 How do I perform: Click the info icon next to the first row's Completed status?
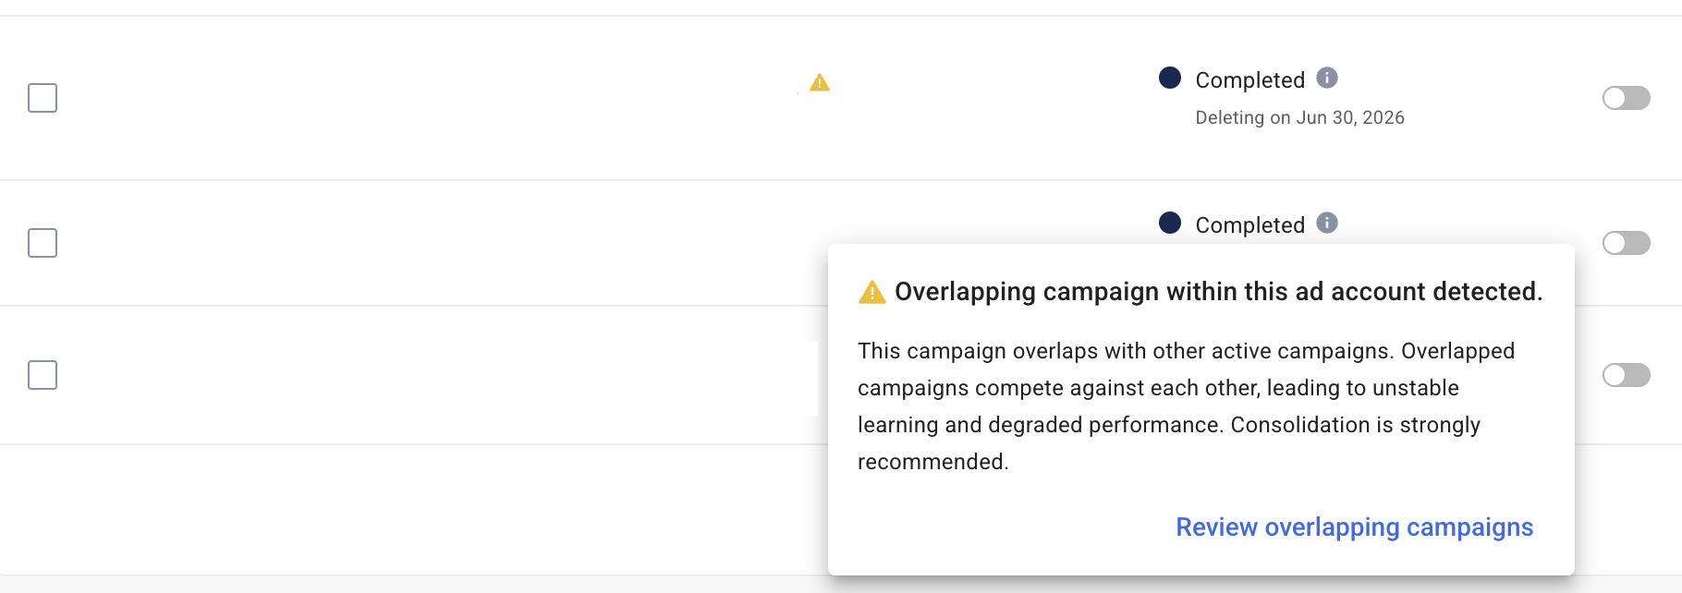click(1327, 79)
